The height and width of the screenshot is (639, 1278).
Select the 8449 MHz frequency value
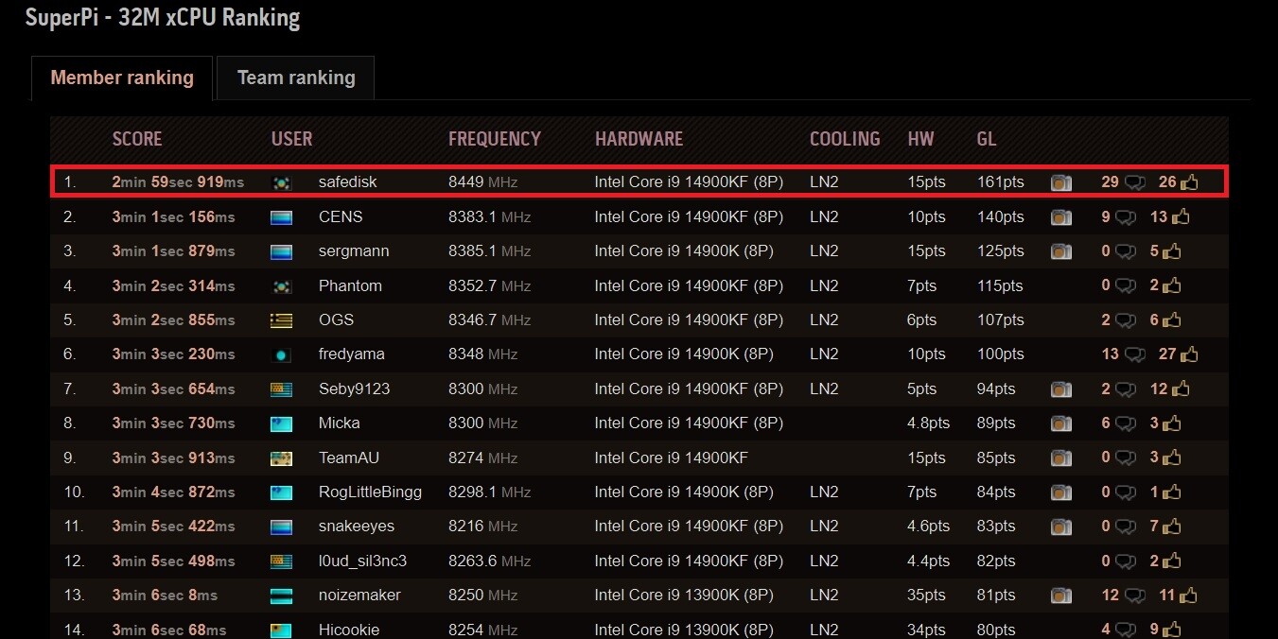coord(482,182)
